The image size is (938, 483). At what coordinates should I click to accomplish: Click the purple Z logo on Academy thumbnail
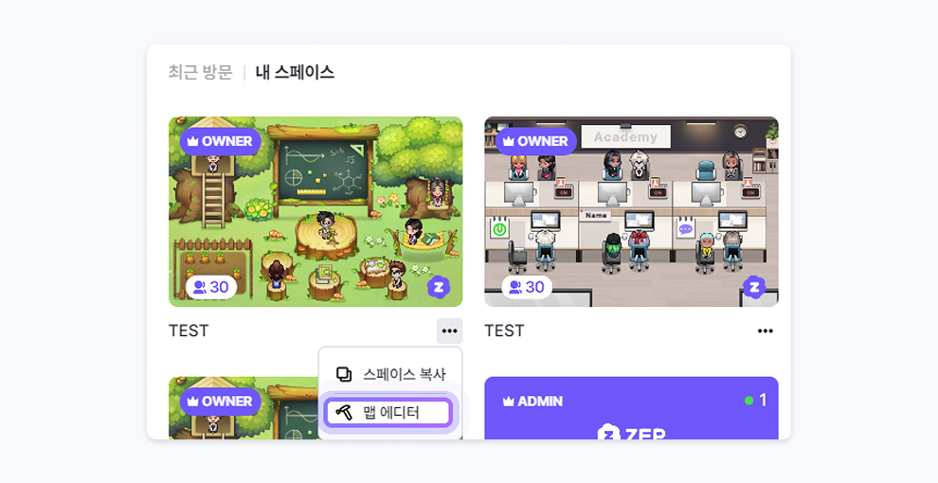[754, 287]
